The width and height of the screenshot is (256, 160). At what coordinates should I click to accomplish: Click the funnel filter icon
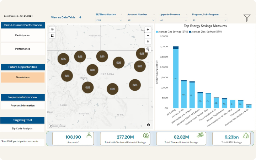247,18
